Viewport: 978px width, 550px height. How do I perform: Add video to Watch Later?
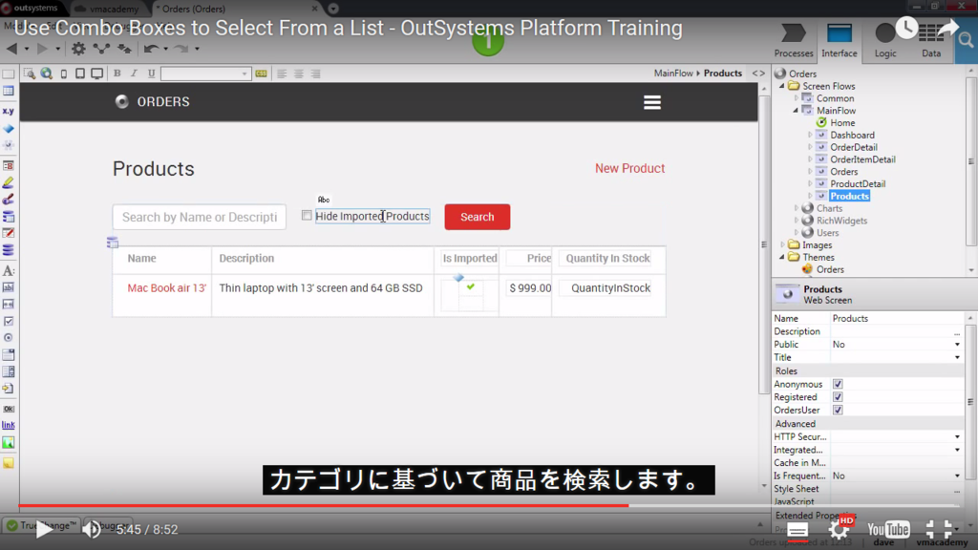(x=907, y=28)
